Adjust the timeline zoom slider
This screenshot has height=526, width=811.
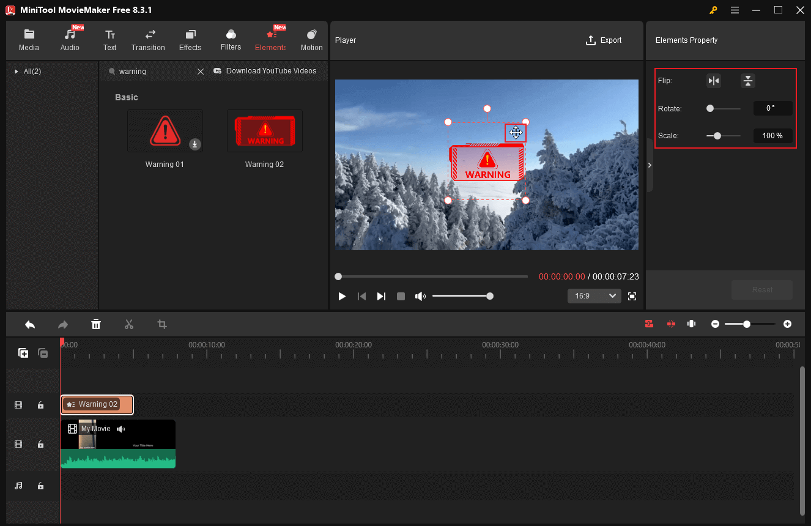(x=747, y=324)
